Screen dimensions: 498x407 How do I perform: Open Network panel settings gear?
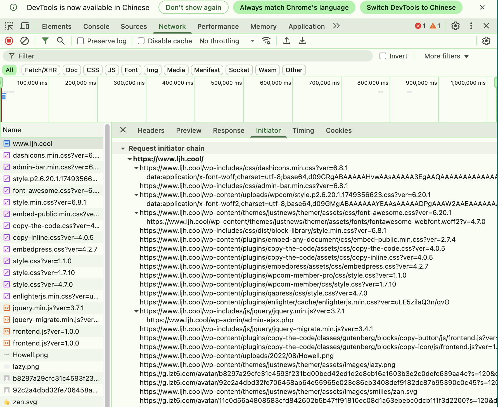pos(486,41)
